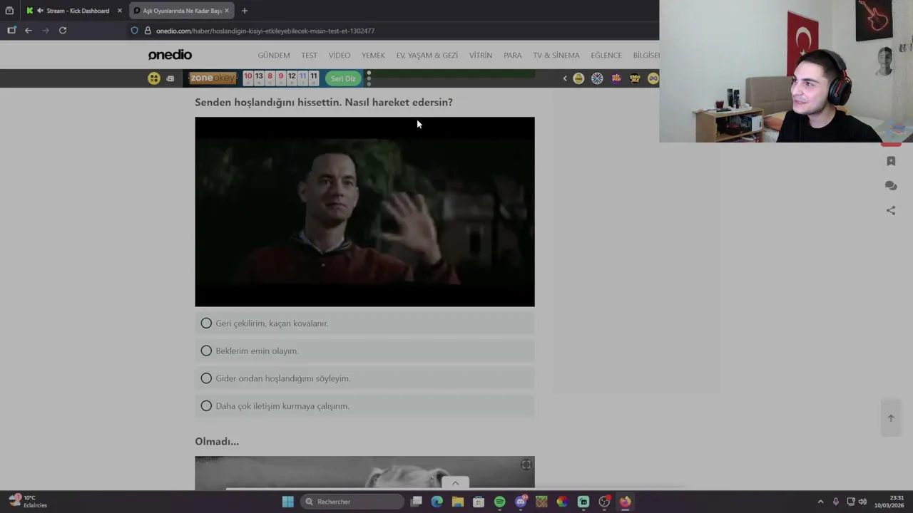The image size is (913, 513).
Task: Click the padlock site info icon
Action: 148,31
